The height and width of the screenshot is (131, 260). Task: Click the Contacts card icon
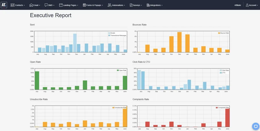coord(13,5)
